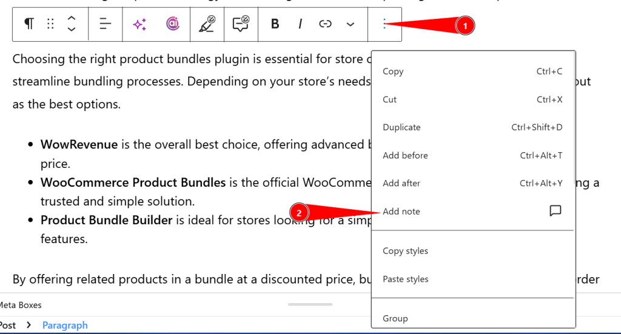This screenshot has height=334, width=621.
Task: Open block options three-dot menu
Action: [x=384, y=24]
